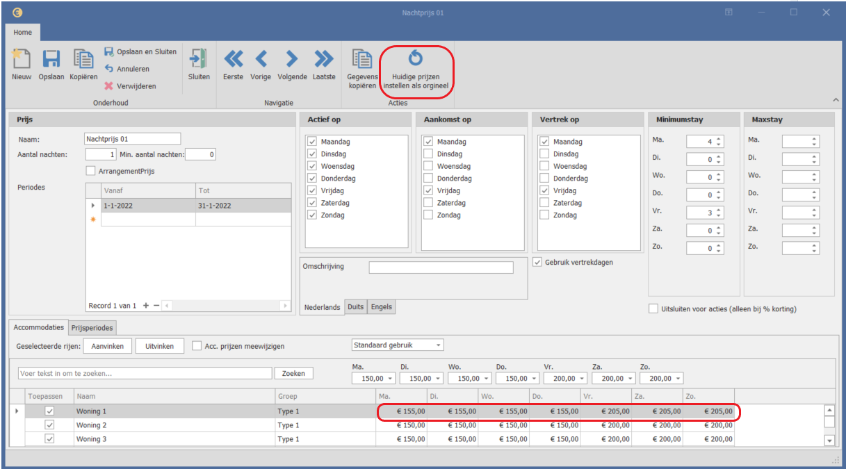Sort by the Groep column header
Image resolution: width=846 pixels, height=469 pixels.
coord(324,397)
